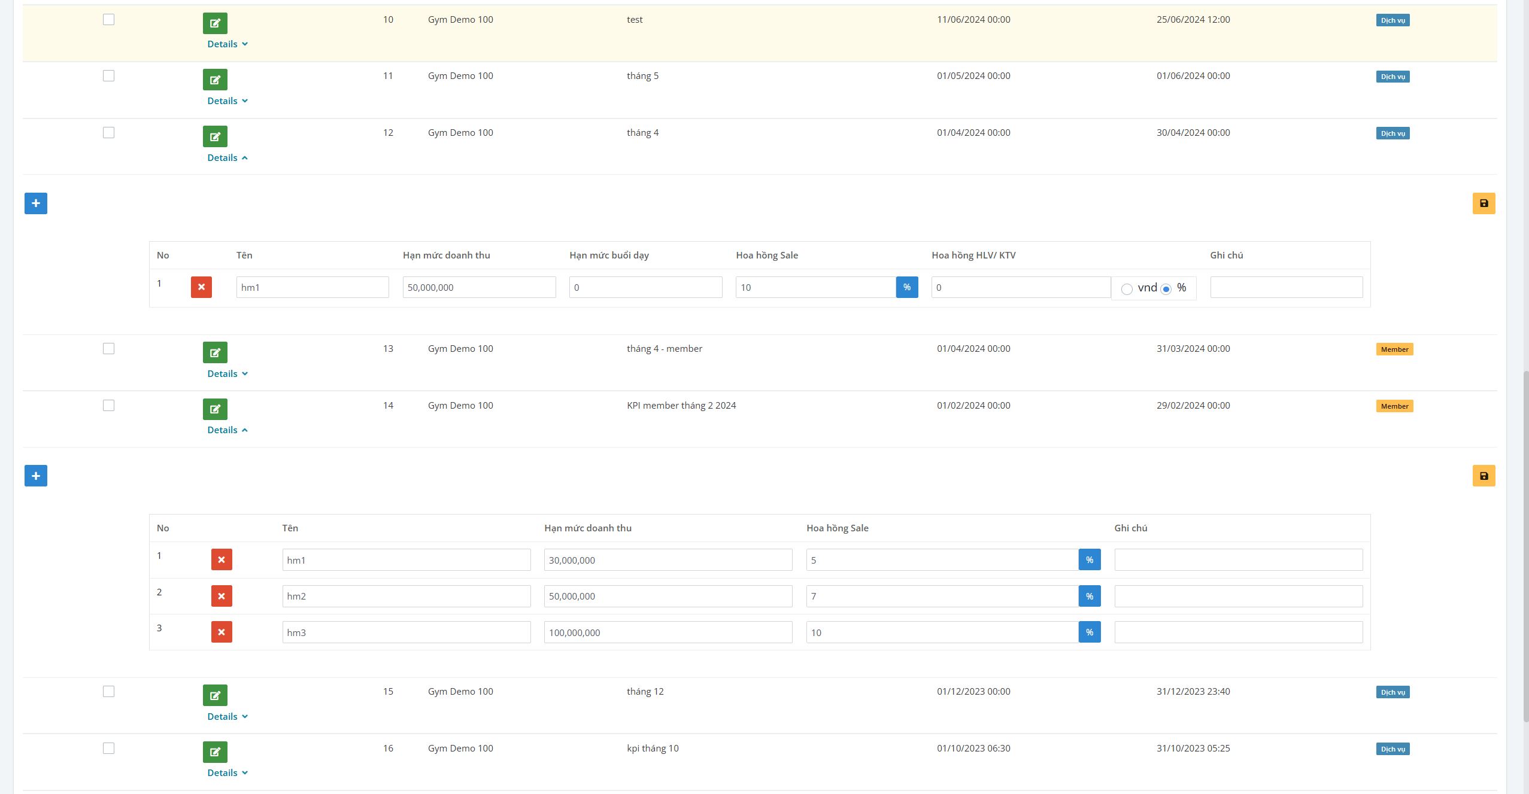Image resolution: width=1529 pixels, height=794 pixels.
Task: Expand Details for row 10 test
Action: tap(227, 44)
